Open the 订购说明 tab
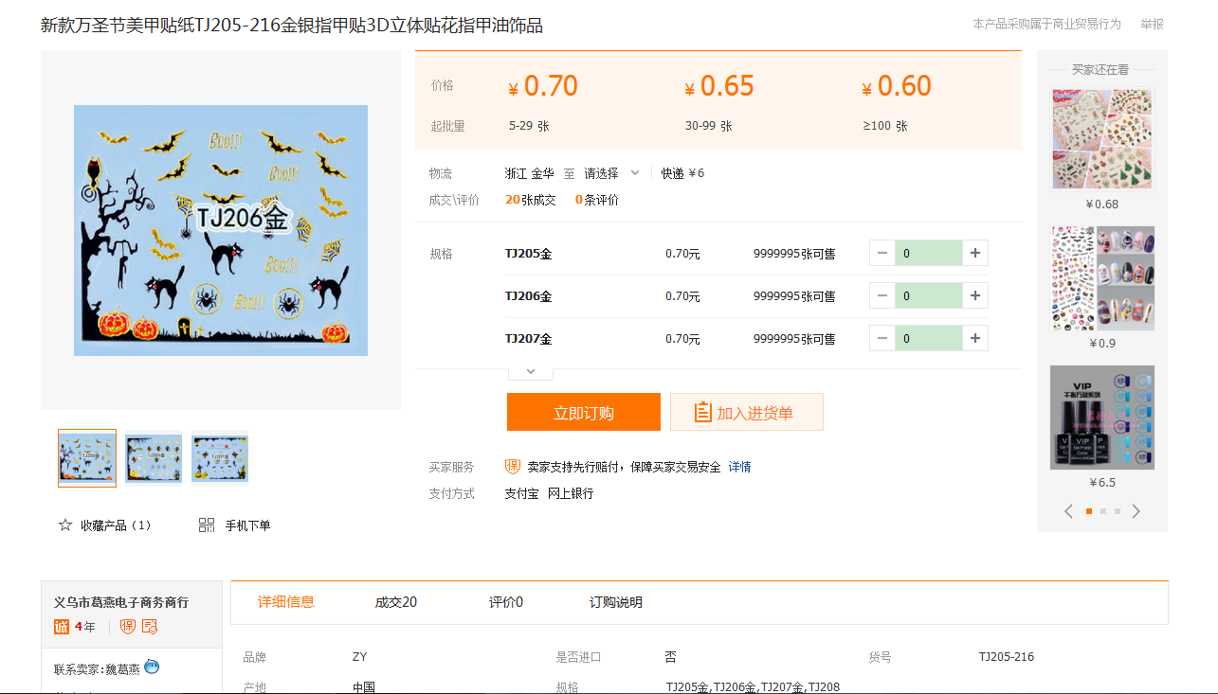The height and width of the screenshot is (694, 1218). tap(615, 602)
